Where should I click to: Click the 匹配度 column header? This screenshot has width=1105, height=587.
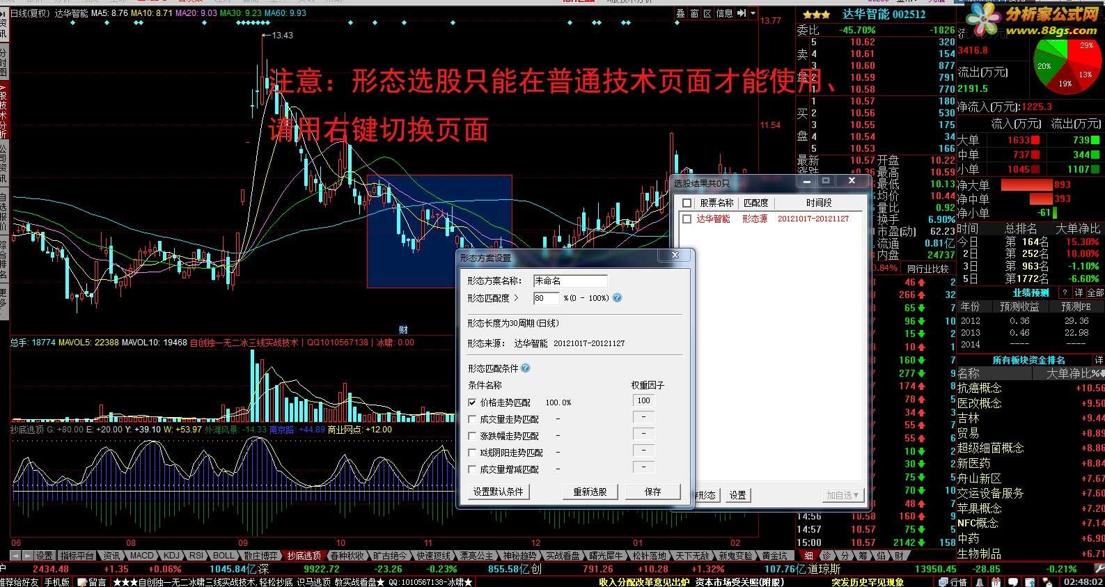(756, 203)
